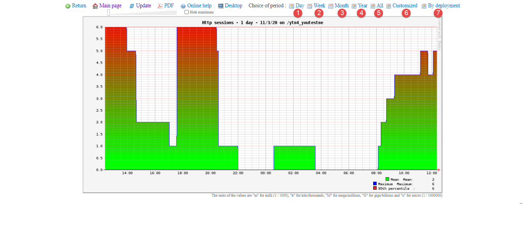Click the calendar icon beside Day
The width and height of the screenshot is (525, 240).
click(291, 6)
